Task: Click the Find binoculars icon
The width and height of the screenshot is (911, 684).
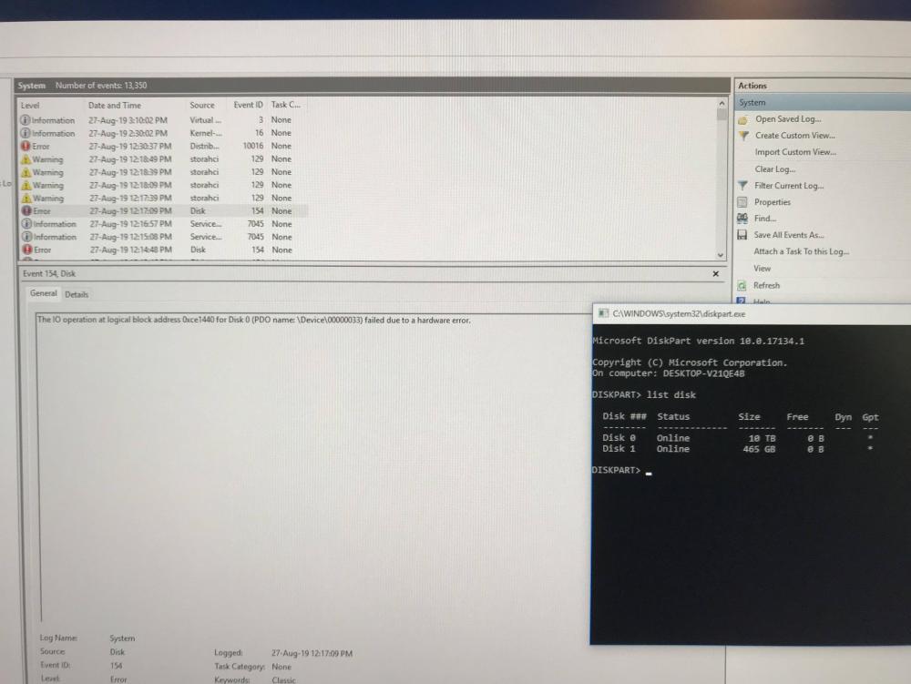Action: [742, 219]
